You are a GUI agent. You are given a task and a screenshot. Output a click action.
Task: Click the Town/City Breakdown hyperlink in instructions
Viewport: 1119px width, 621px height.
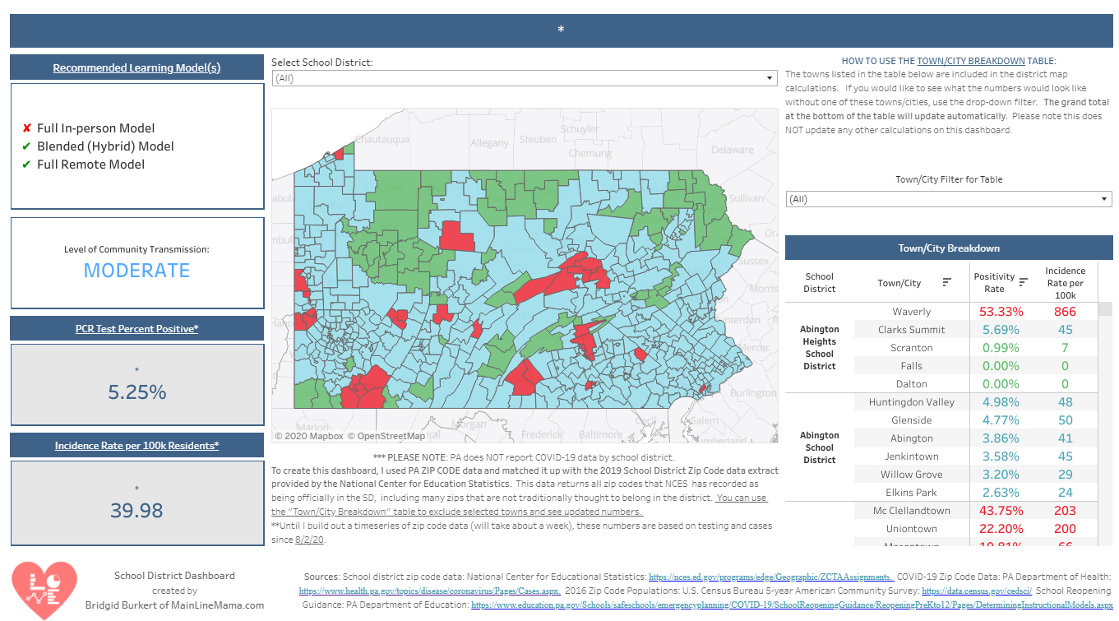point(970,61)
